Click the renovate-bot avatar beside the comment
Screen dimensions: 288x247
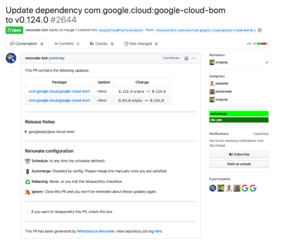point(11,58)
